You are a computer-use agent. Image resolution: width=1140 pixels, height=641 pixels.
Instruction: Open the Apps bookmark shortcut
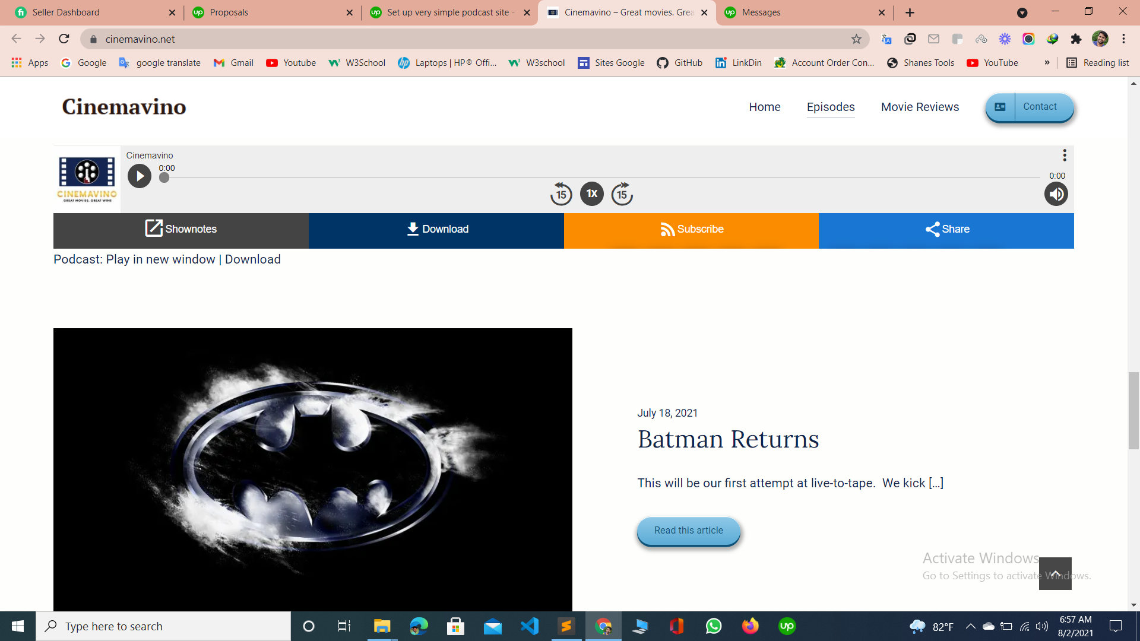click(30, 63)
